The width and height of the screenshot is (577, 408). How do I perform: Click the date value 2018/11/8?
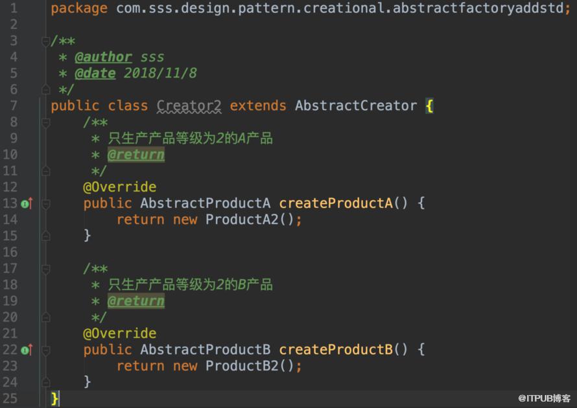[x=160, y=73]
